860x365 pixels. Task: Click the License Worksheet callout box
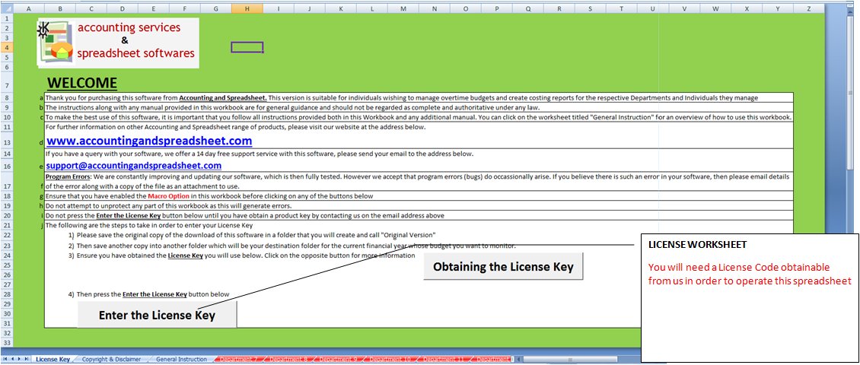[750, 297]
